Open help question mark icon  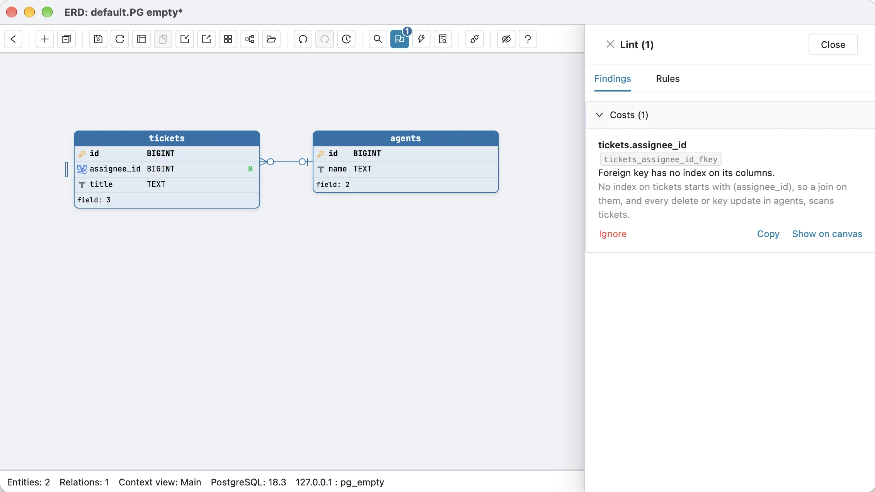click(528, 39)
